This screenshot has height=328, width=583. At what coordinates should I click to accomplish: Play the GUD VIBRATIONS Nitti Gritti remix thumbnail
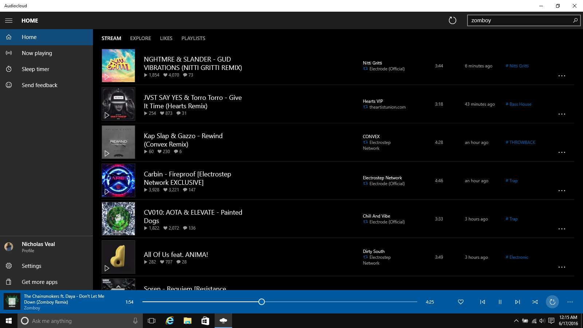point(118,66)
